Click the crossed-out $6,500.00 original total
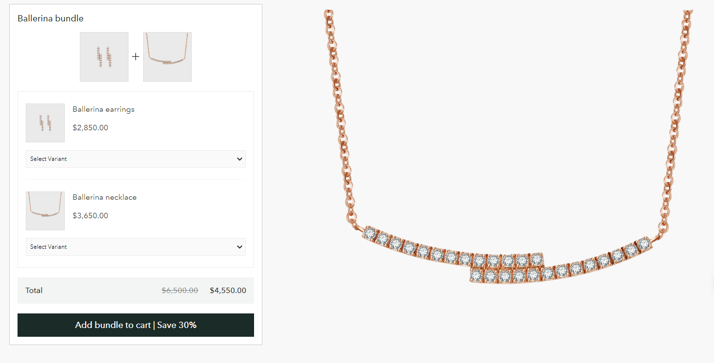The width and height of the screenshot is (714, 363). (x=180, y=291)
